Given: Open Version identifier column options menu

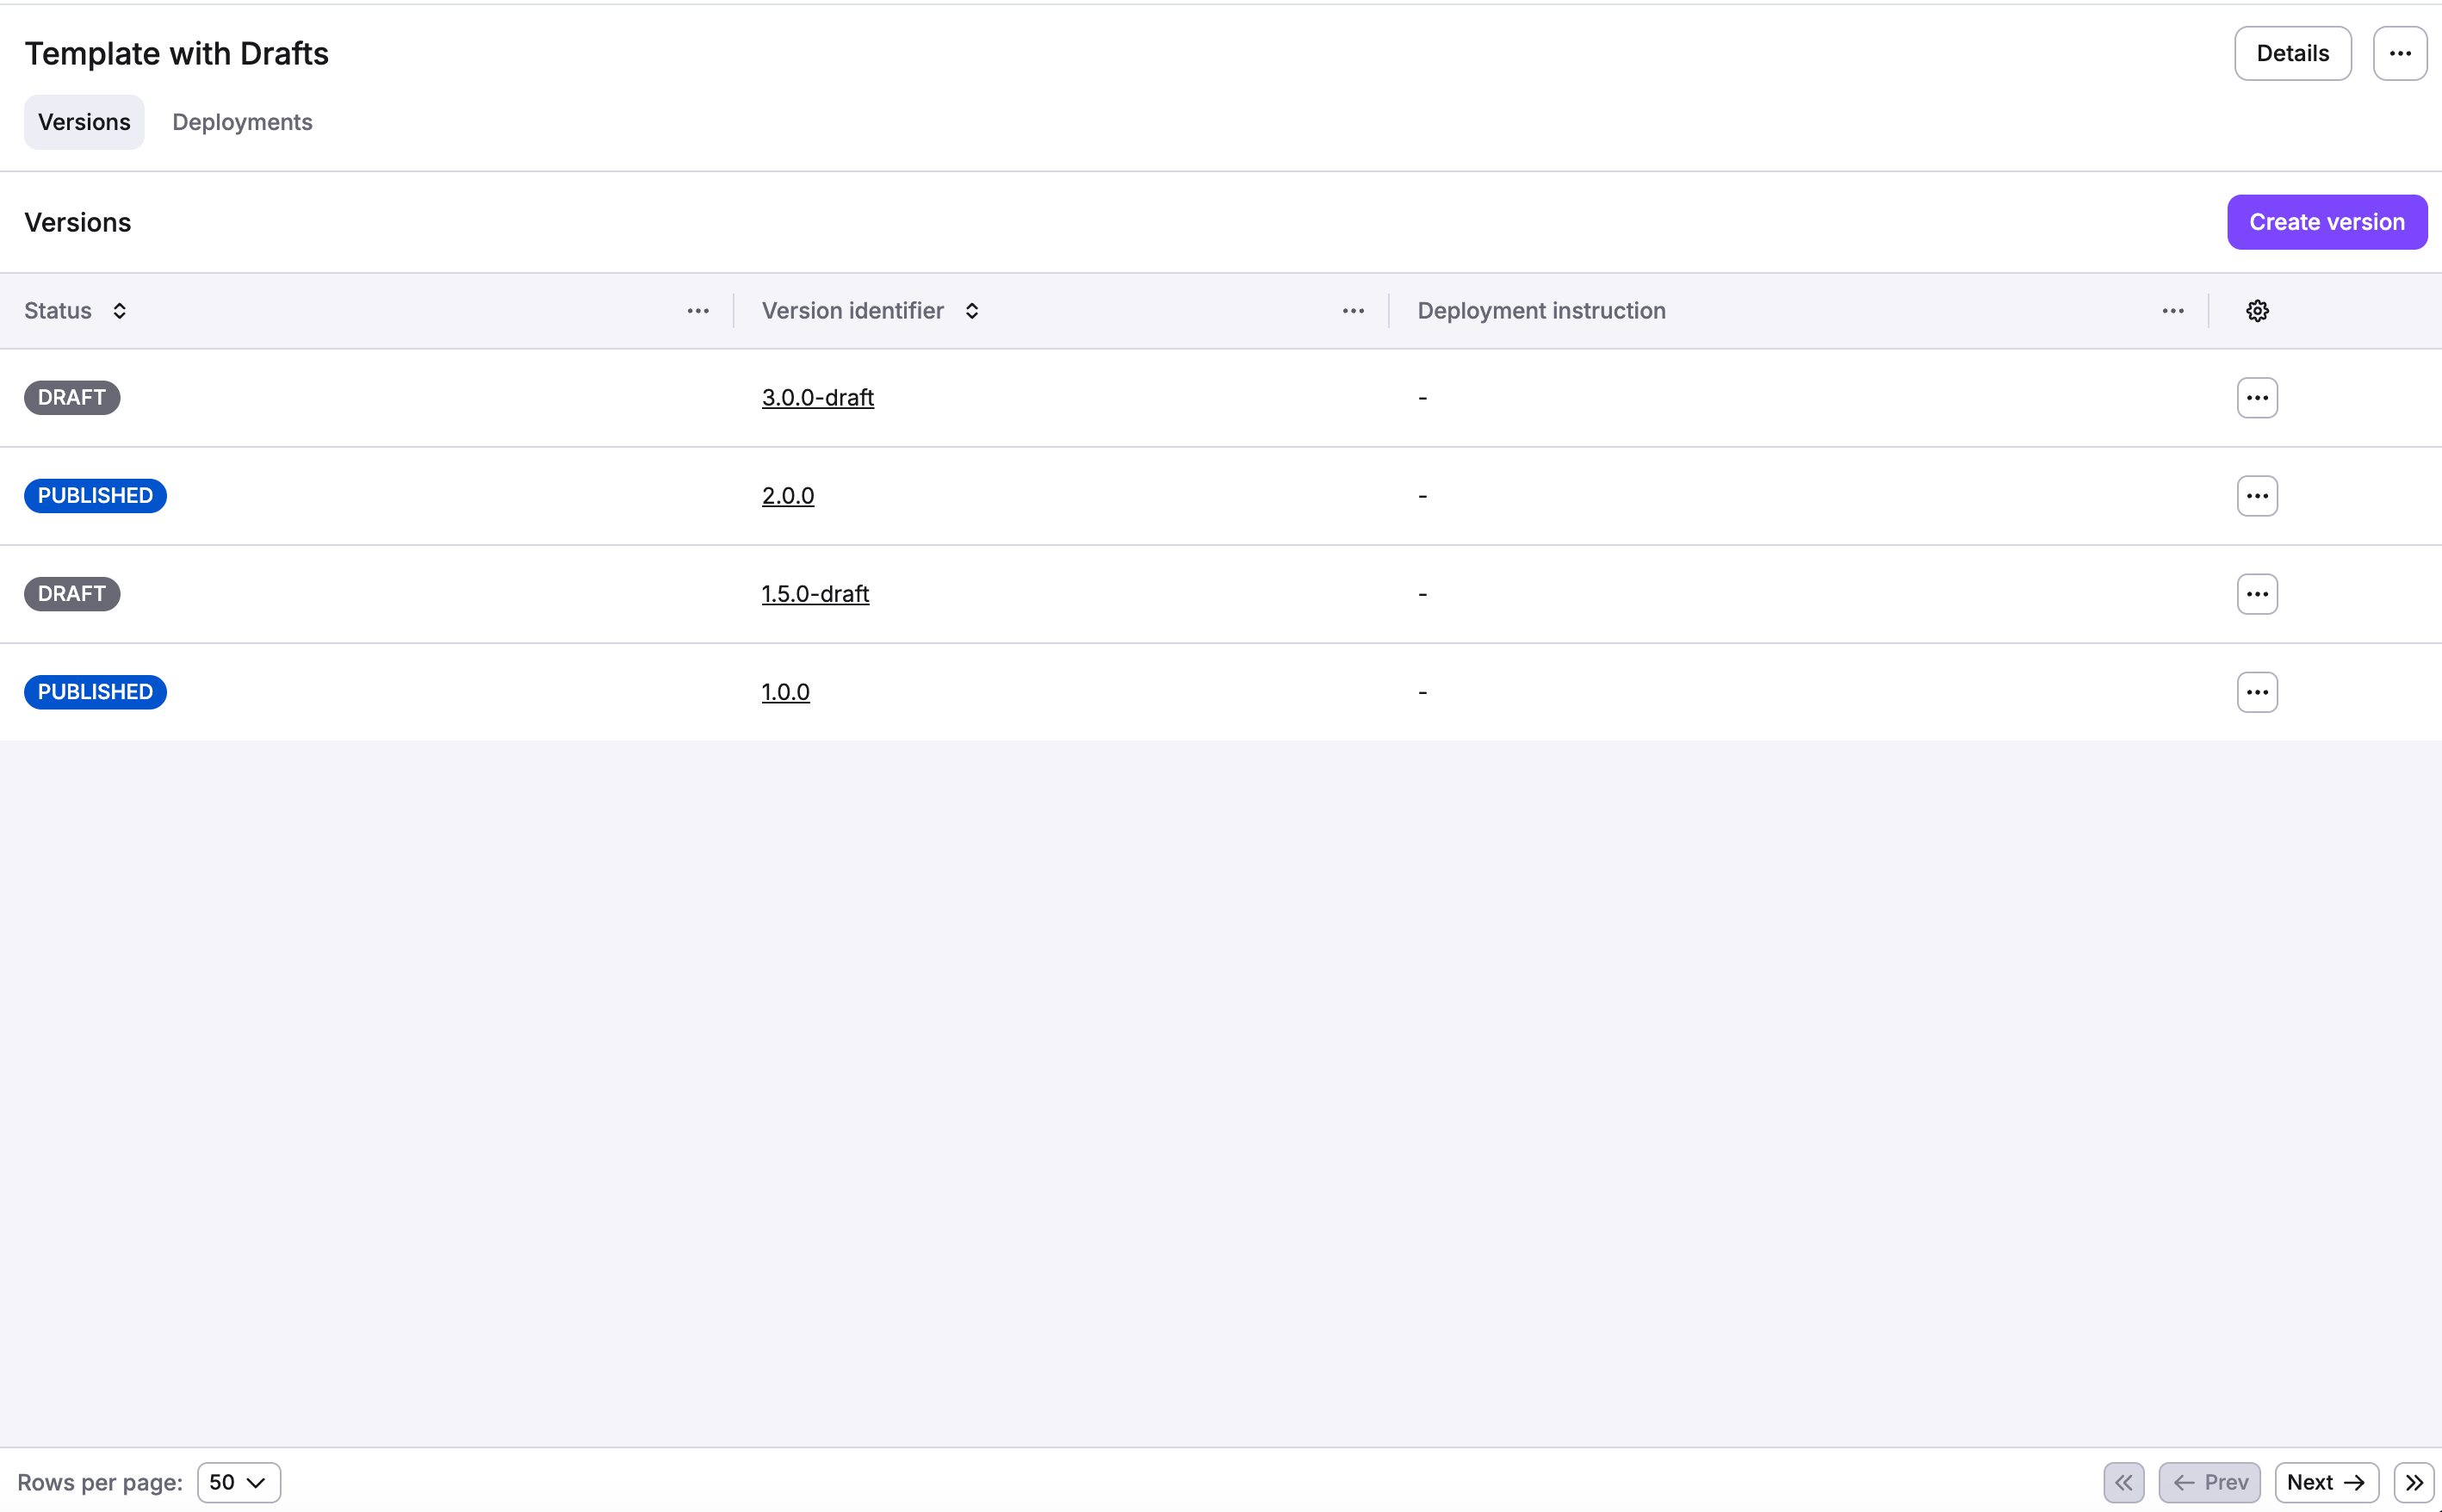Looking at the screenshot, I should 1353,311.
